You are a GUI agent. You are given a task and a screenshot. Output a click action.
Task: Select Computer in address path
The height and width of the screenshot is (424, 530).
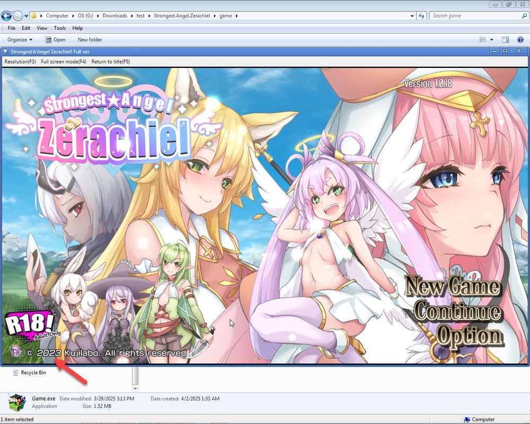[57, 15]
